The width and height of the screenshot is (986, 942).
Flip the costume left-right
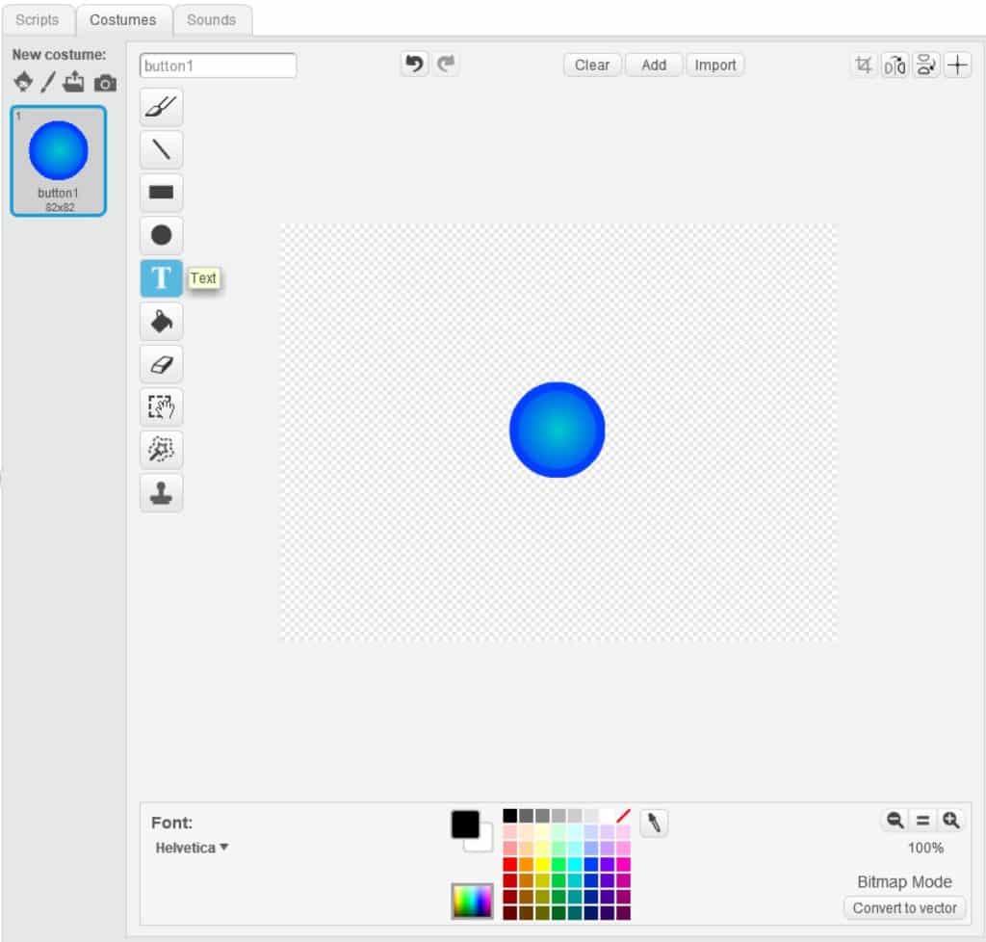(895, 65)
